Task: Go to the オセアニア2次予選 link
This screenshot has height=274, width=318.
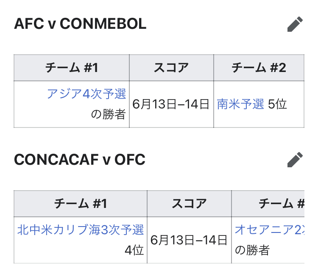Action: pyautogui.click(x=269, y=230)
